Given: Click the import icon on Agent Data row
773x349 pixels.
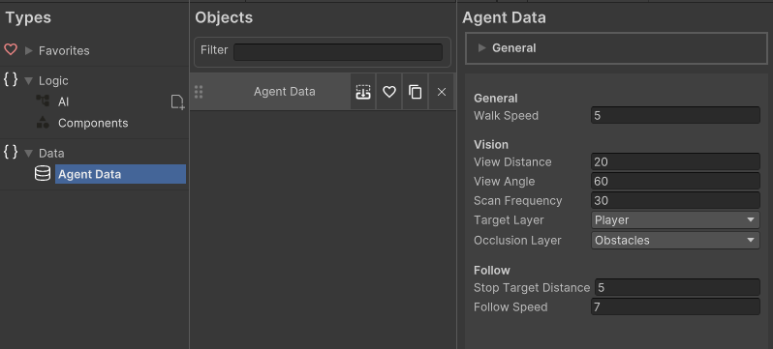Looking at the screenshot, I should tap(363, 92).
